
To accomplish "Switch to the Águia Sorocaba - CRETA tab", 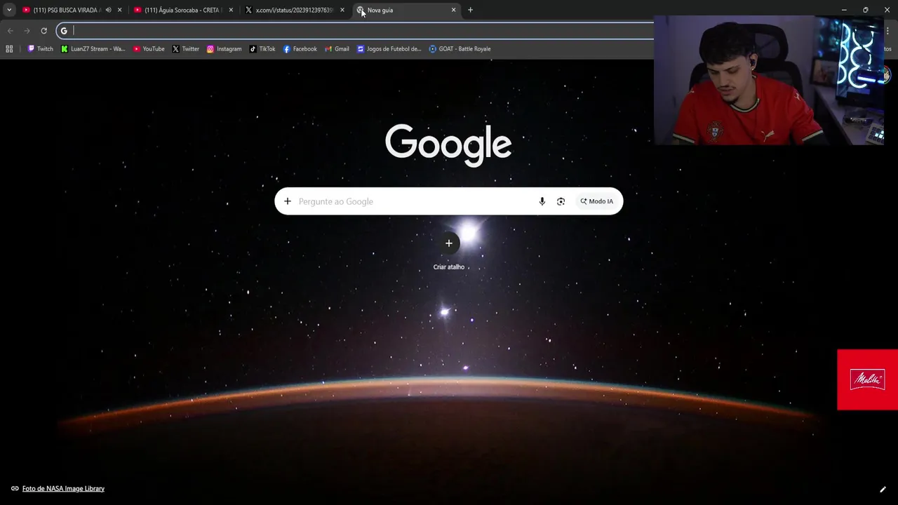I will (x=182, y=10).
